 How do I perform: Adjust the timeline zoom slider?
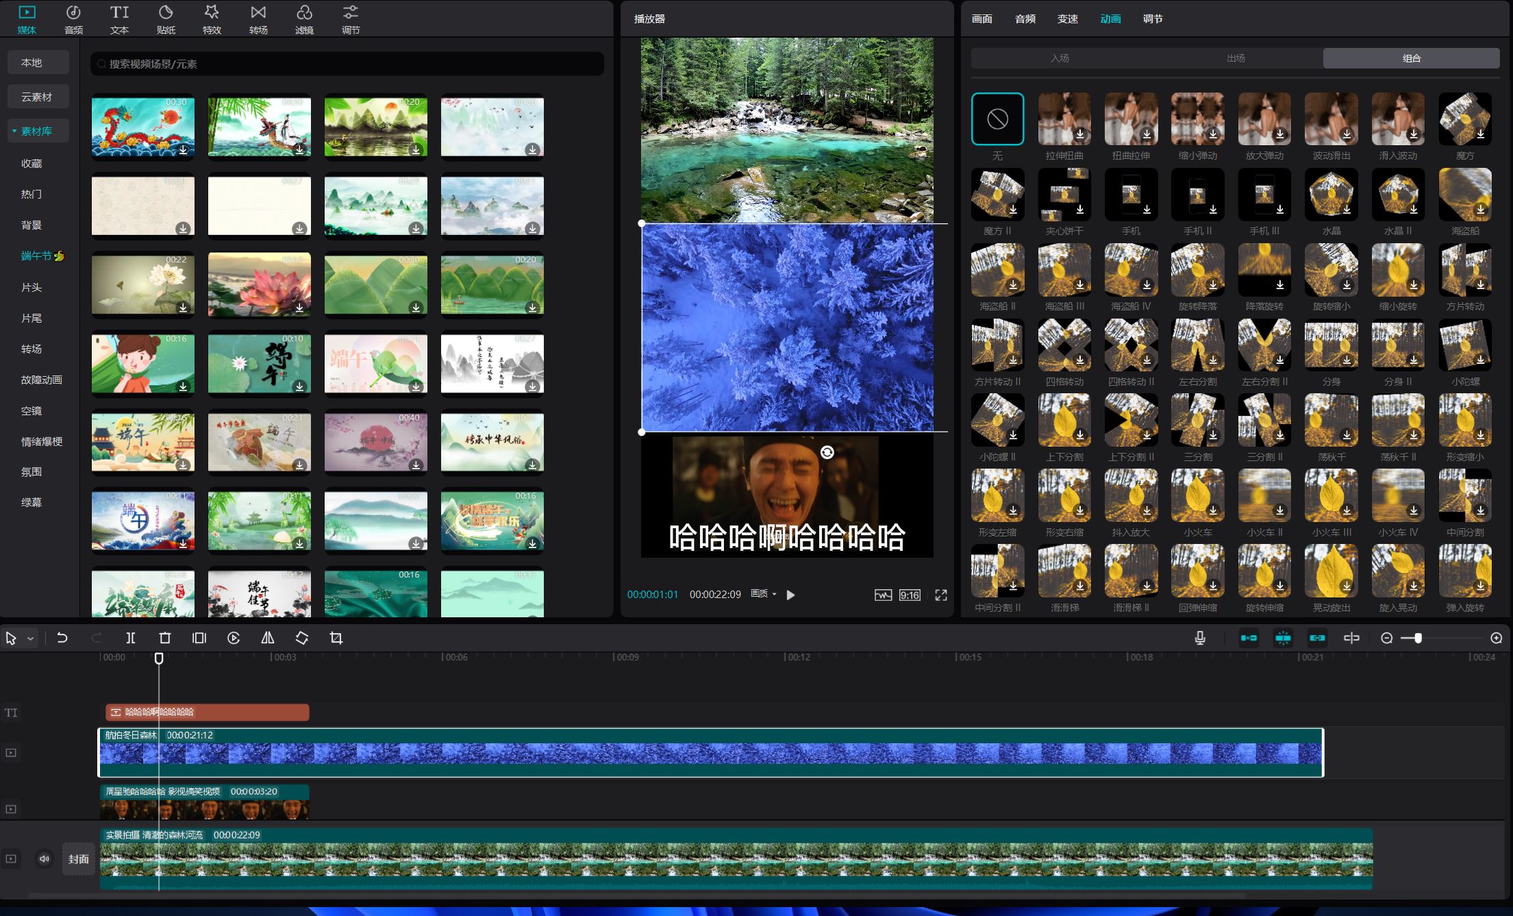1418,638
